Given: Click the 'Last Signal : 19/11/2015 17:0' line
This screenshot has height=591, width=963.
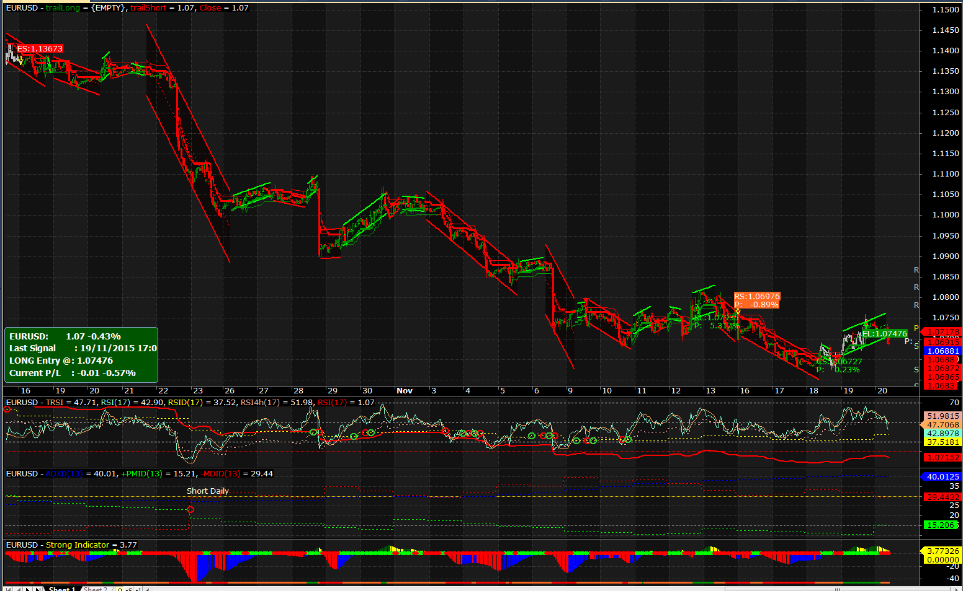Looking at the screenshot, I should click(83, 349).
